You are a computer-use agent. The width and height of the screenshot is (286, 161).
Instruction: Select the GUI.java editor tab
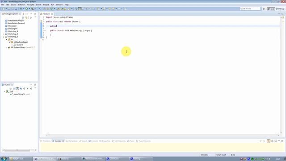point(46,14)
